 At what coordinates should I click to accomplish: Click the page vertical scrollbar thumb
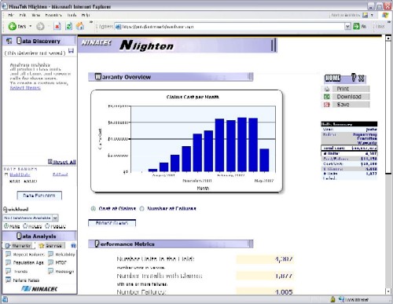point(388,107)
